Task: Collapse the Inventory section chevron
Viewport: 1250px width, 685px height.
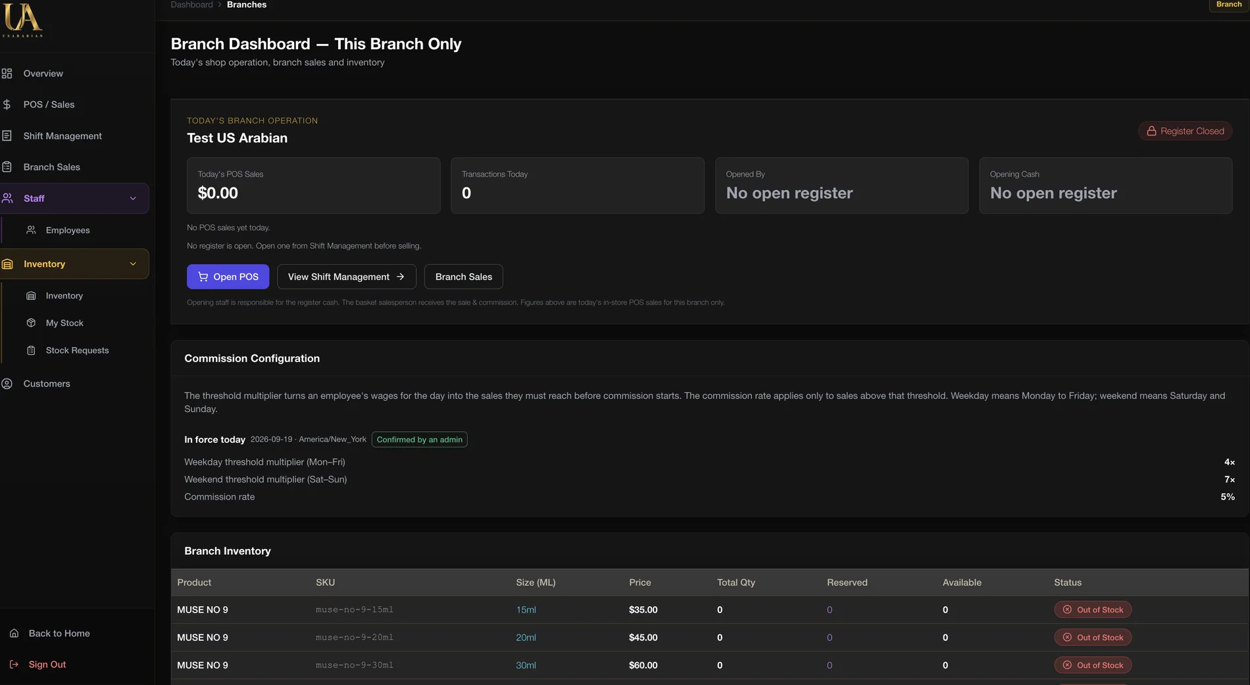Action: coord(133,264)
